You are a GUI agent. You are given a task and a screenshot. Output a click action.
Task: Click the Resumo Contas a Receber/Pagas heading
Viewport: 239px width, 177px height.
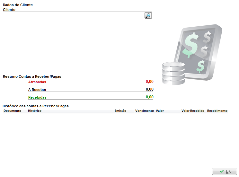coord(32,77)
